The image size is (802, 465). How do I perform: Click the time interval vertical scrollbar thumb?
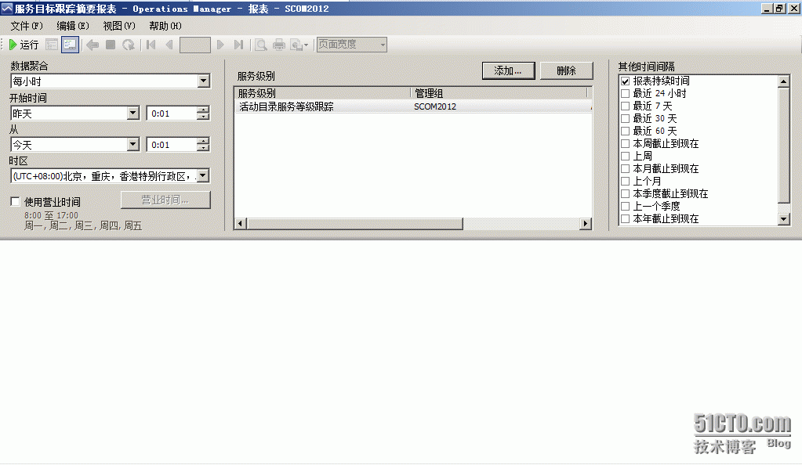[x=784, y=145]
